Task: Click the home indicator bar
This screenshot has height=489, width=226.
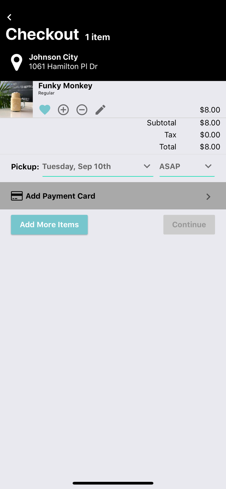Action: click(113, 483)
